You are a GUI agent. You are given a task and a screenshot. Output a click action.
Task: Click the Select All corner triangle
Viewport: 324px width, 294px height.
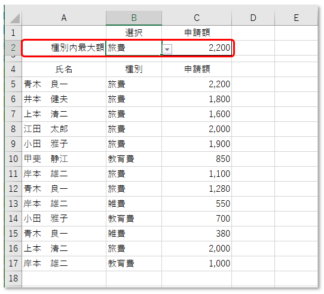coord(14,18)
